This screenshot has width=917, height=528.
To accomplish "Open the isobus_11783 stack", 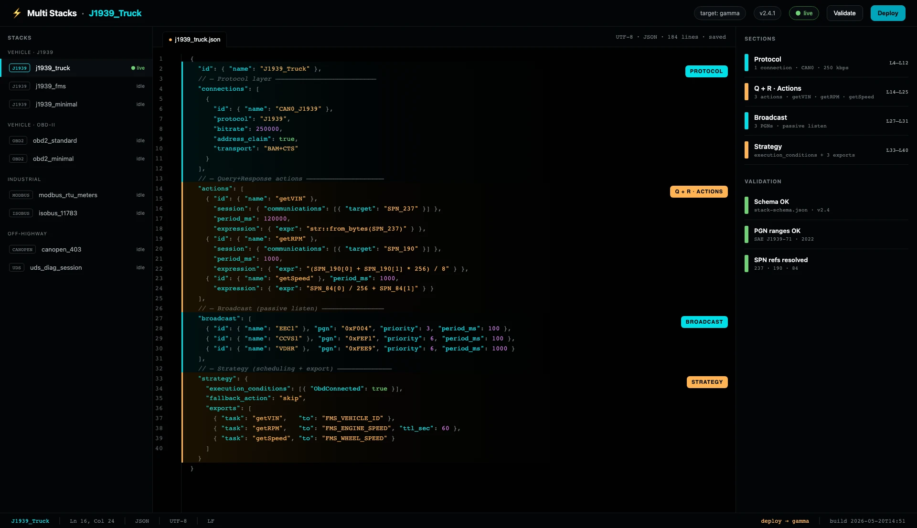I will (76, 213).
